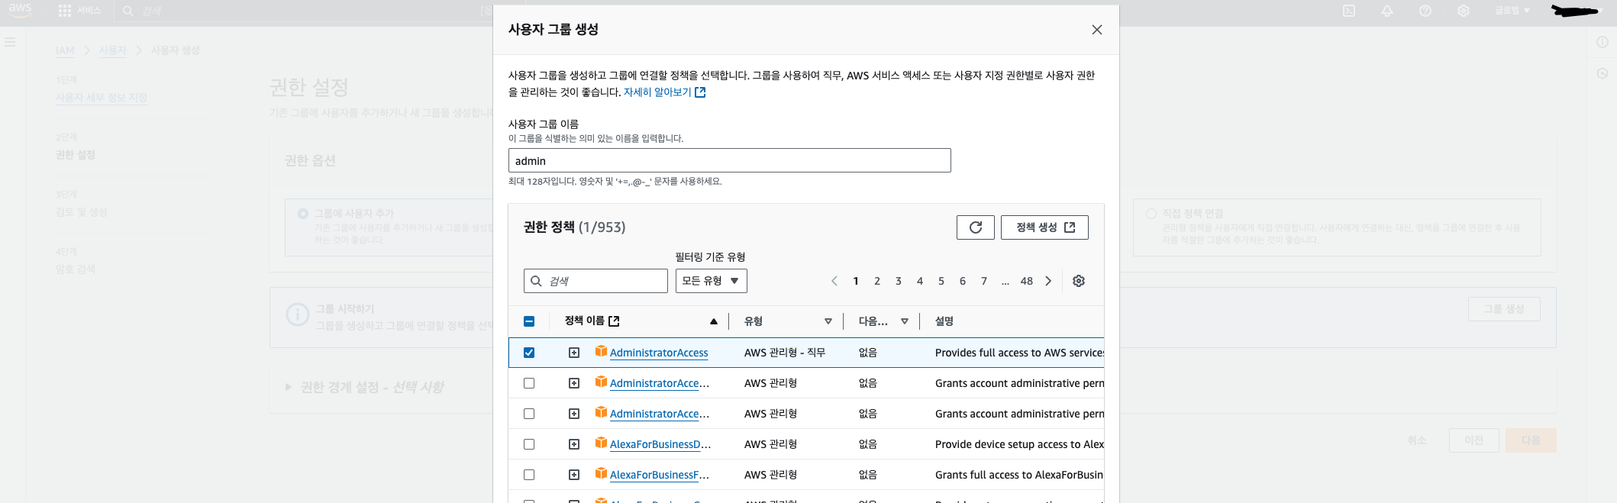Go to next page of policies
1617x503 pixels.
1048,281
